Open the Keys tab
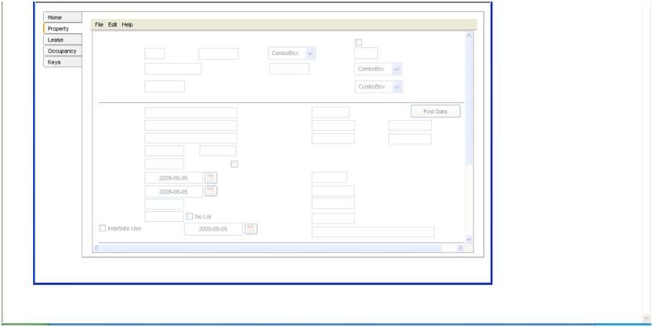This screenshot has height=327, width=653. pyautogui.click(x=63, y=62)
